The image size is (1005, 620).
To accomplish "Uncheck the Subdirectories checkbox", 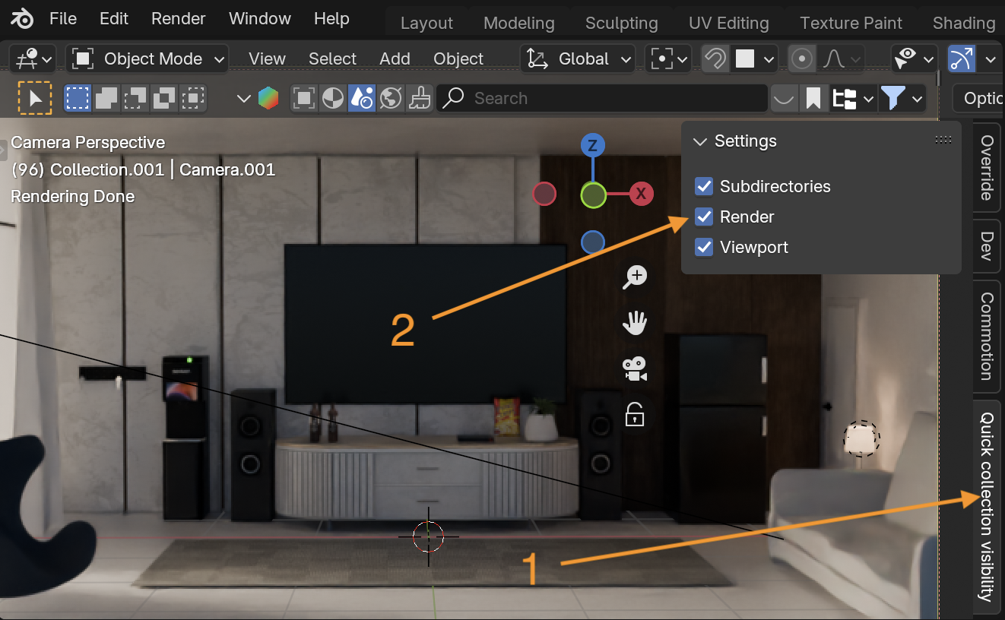I will pyautogui.click(x=704, y=186).
